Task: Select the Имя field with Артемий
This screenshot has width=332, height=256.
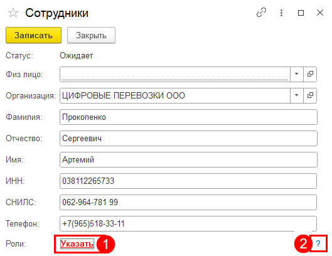Action: [x=188, y=159]
